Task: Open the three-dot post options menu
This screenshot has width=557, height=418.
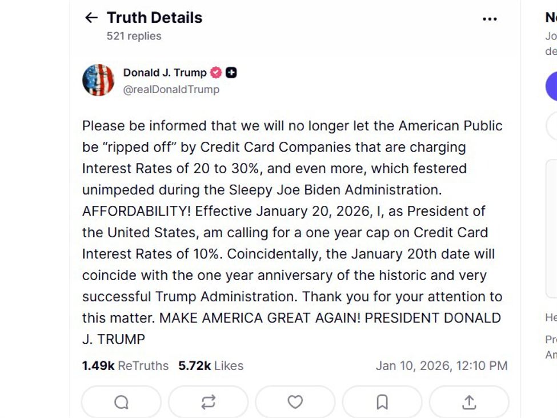Action: pos(490,18)
